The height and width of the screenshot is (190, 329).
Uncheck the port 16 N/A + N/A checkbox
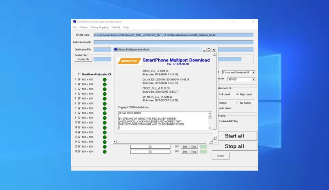(79, 152)
